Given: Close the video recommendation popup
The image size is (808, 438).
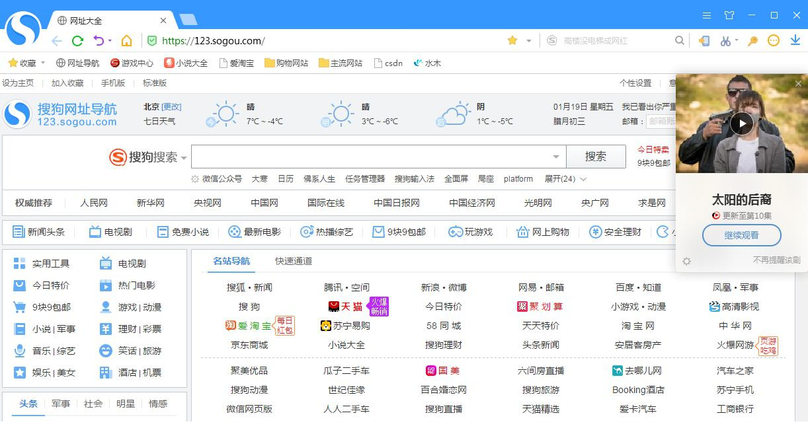Looking at the screenshot, I should pyautogui.click(x=799, y=83).
